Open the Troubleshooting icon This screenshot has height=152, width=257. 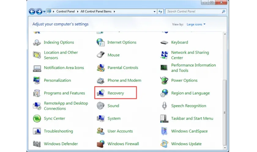point(37,131)
